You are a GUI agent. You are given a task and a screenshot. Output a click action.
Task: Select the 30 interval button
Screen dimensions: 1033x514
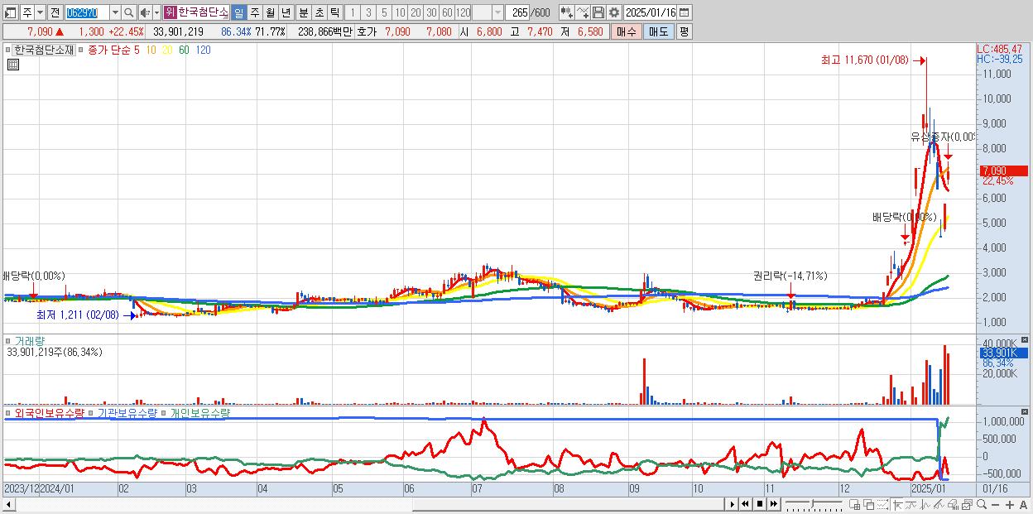coord(431,12)
